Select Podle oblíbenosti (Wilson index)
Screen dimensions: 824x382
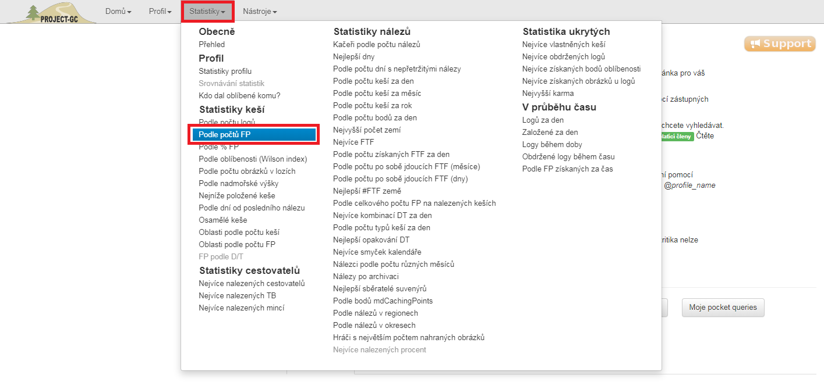pos(253,159)
